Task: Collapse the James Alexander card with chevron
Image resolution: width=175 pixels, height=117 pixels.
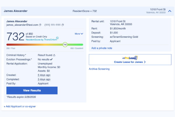Action: pos(170,11)
